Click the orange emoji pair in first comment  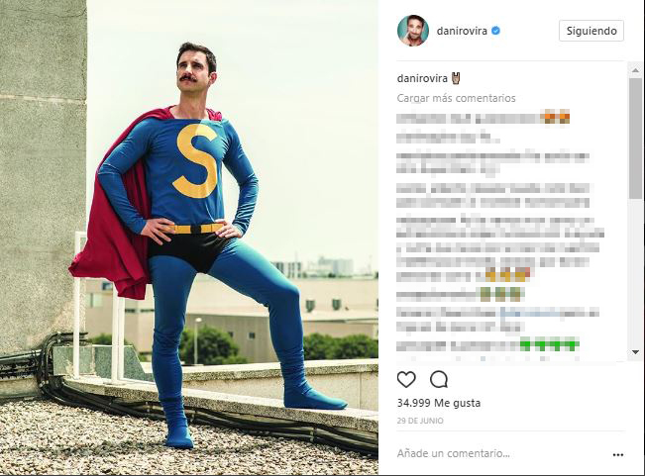click(557, 118)
